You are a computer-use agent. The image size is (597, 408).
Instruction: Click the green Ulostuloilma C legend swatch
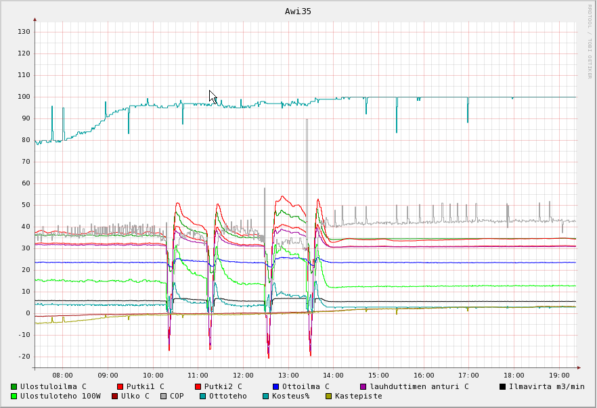click(x=14, y=386)
